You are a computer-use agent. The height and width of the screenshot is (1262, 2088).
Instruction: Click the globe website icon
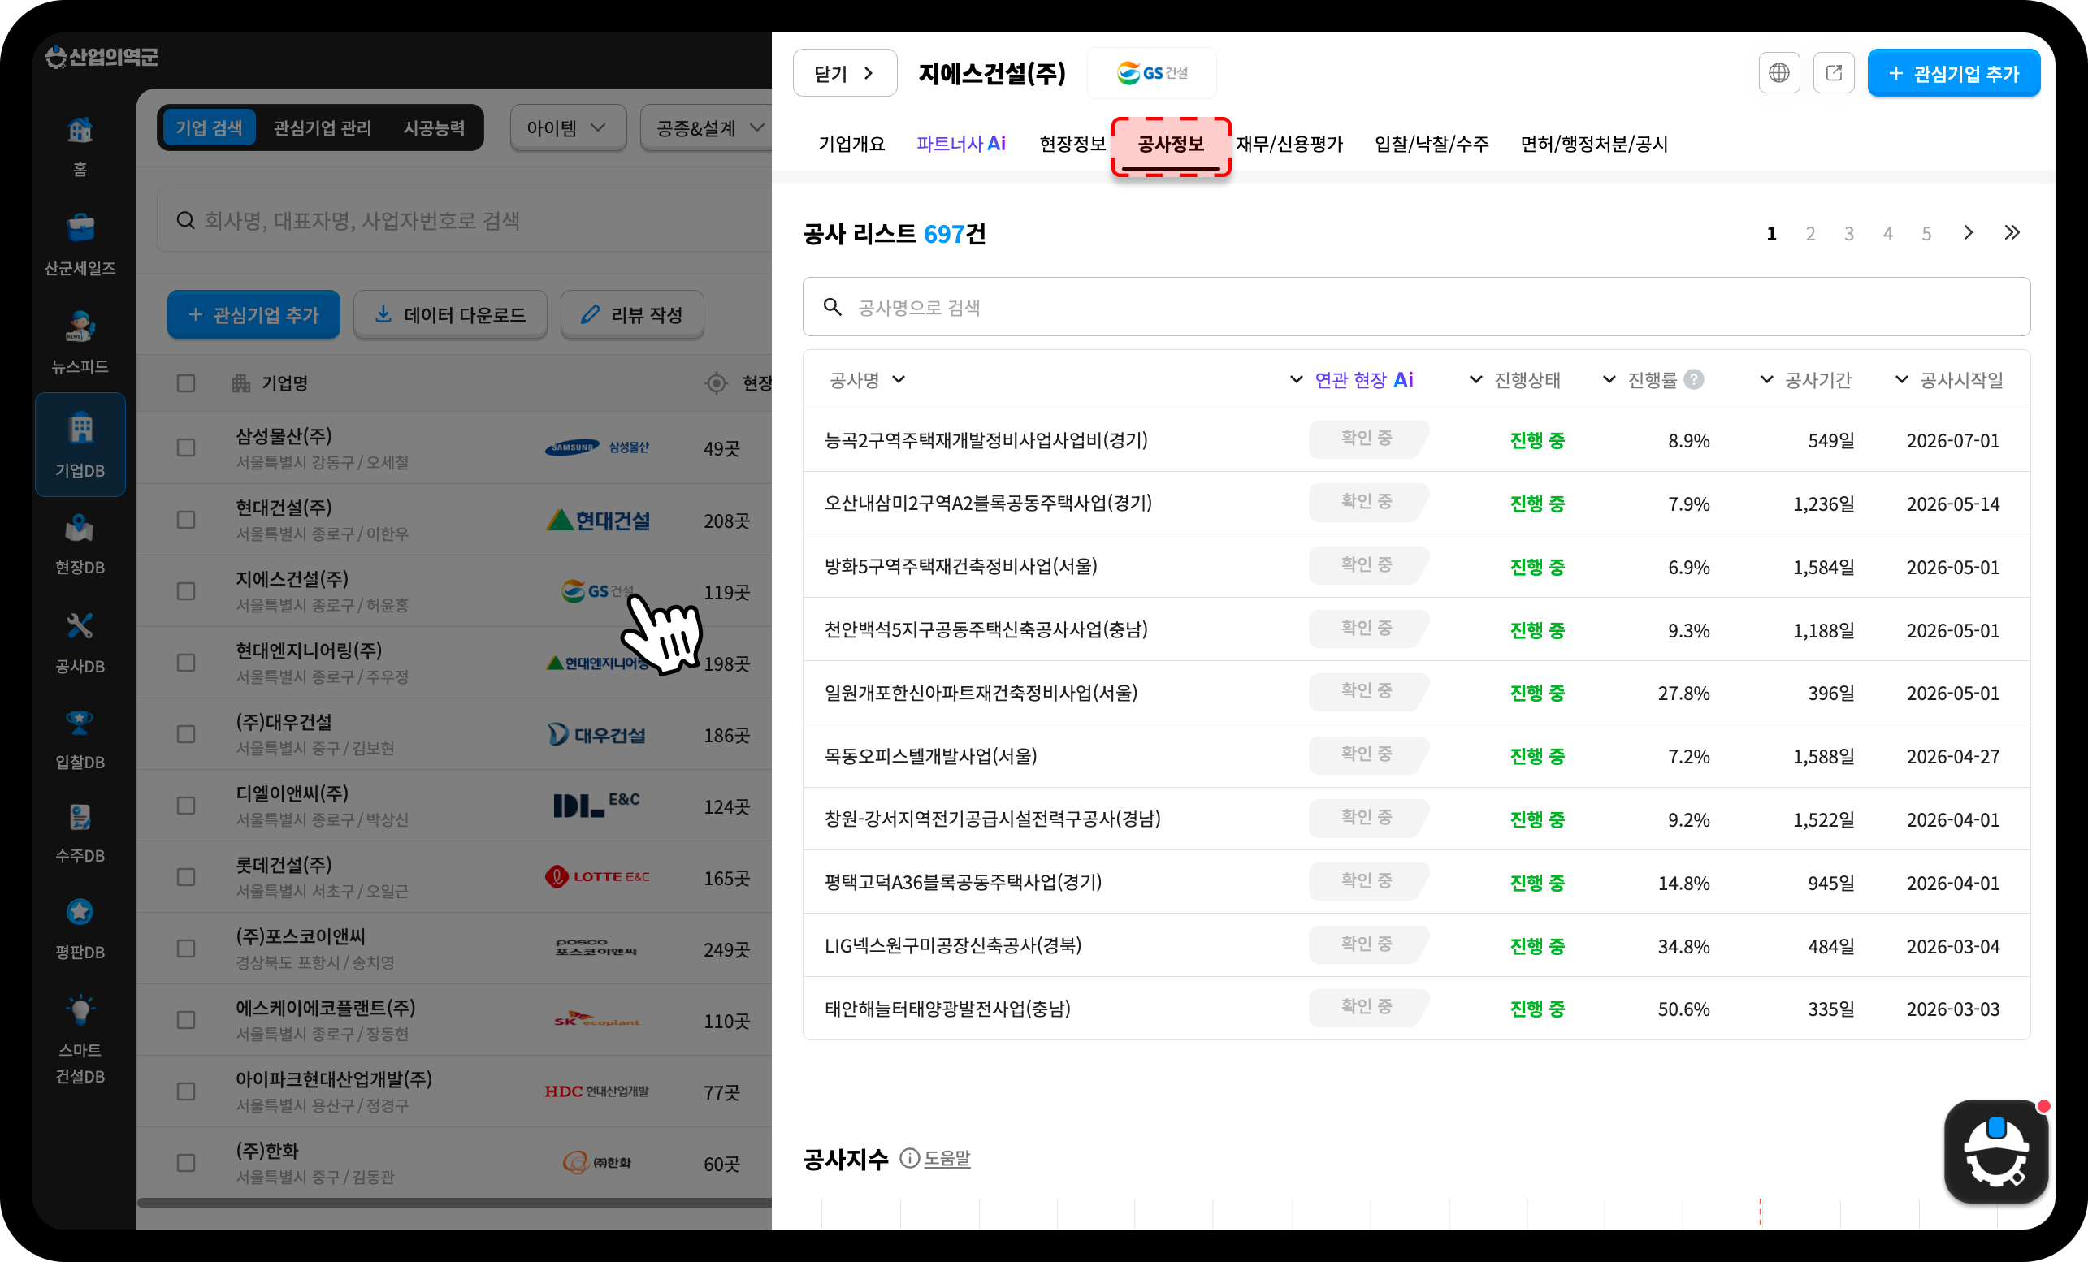(1778, 73)
